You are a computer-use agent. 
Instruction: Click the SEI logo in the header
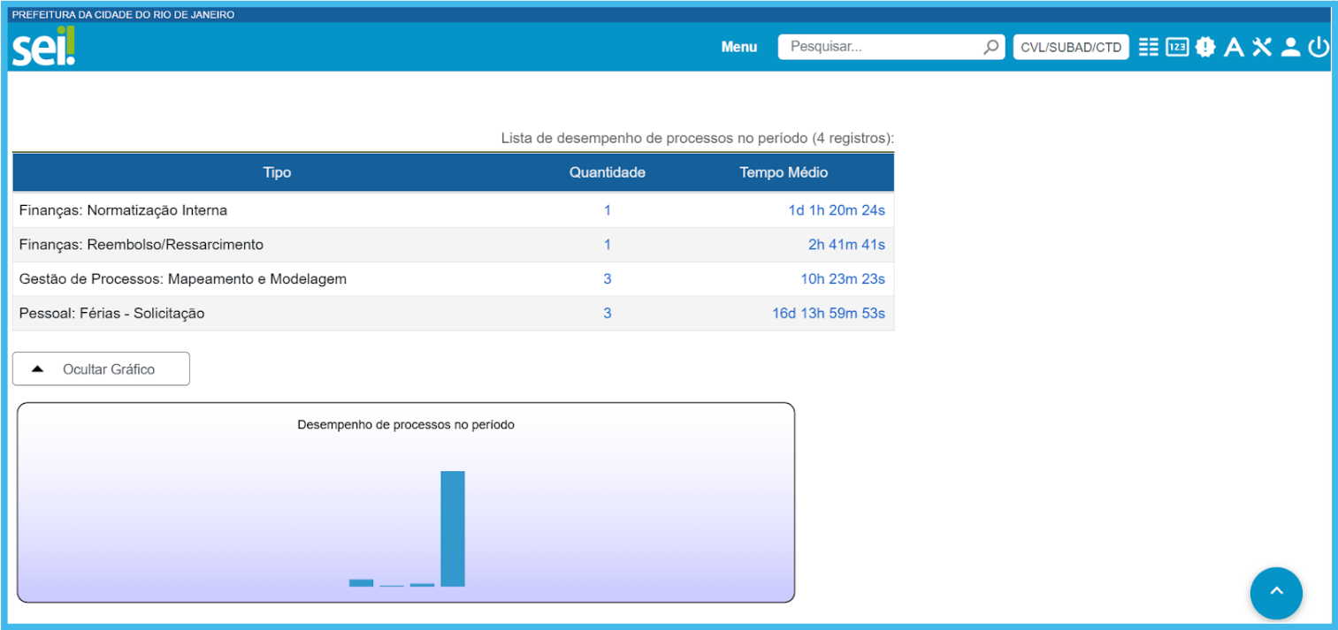point(43,47)
